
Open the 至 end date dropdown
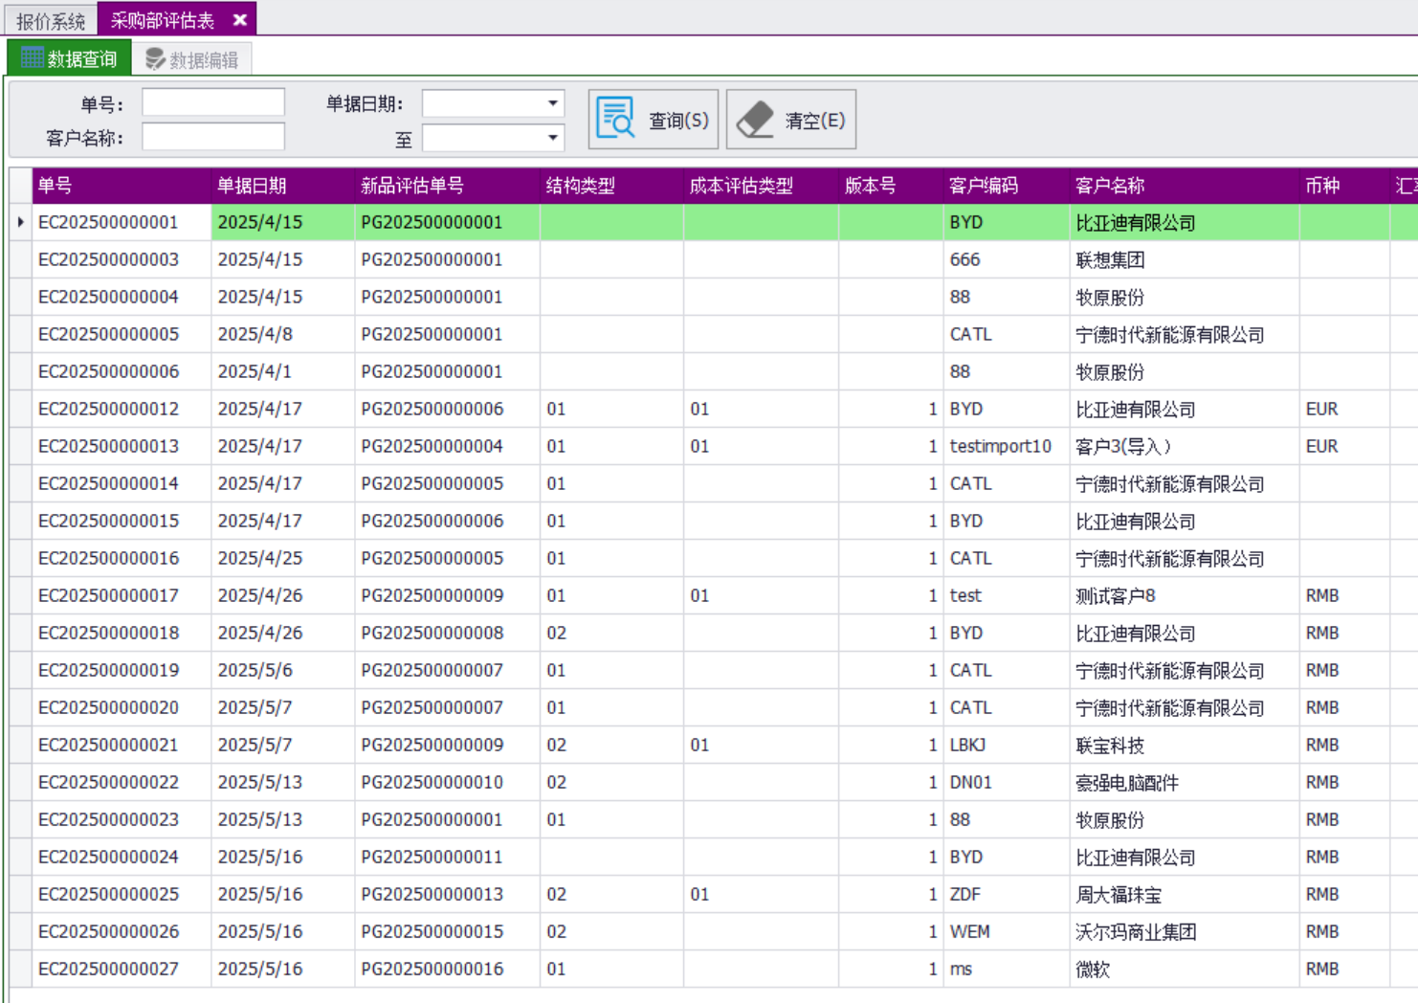click(552, 138)
